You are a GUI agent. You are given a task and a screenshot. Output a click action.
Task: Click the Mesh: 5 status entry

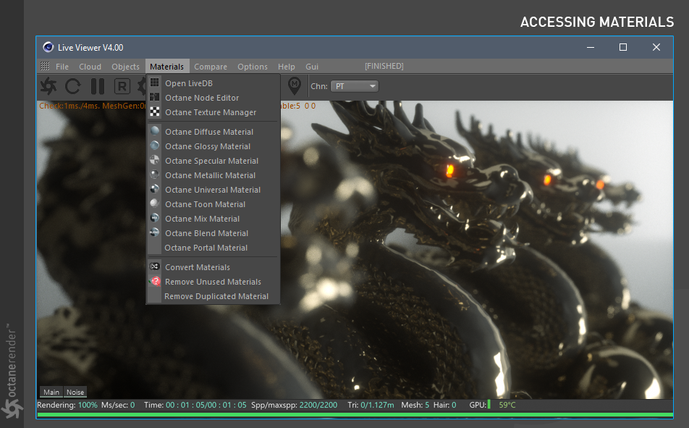(415, 405)
